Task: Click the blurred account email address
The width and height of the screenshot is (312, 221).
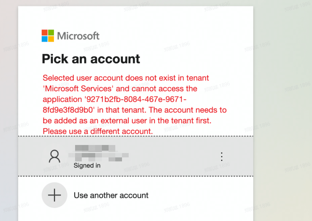Action: pos(99,155)
